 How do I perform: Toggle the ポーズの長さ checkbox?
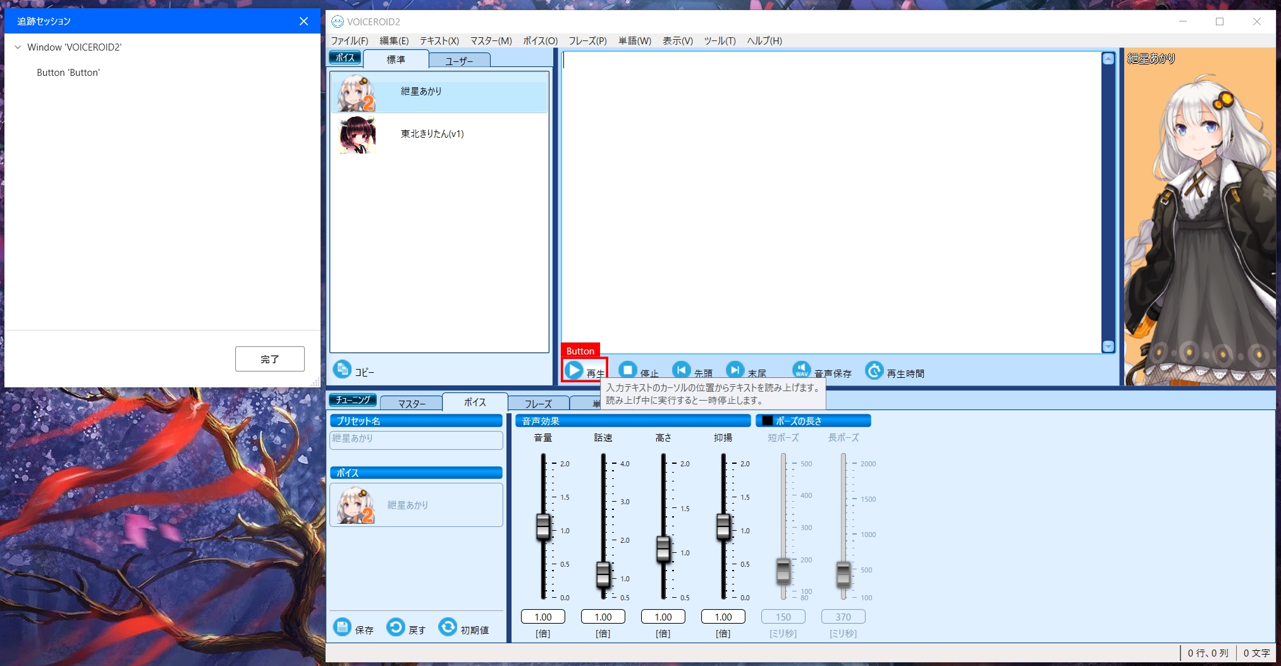[x=767, y=421]
